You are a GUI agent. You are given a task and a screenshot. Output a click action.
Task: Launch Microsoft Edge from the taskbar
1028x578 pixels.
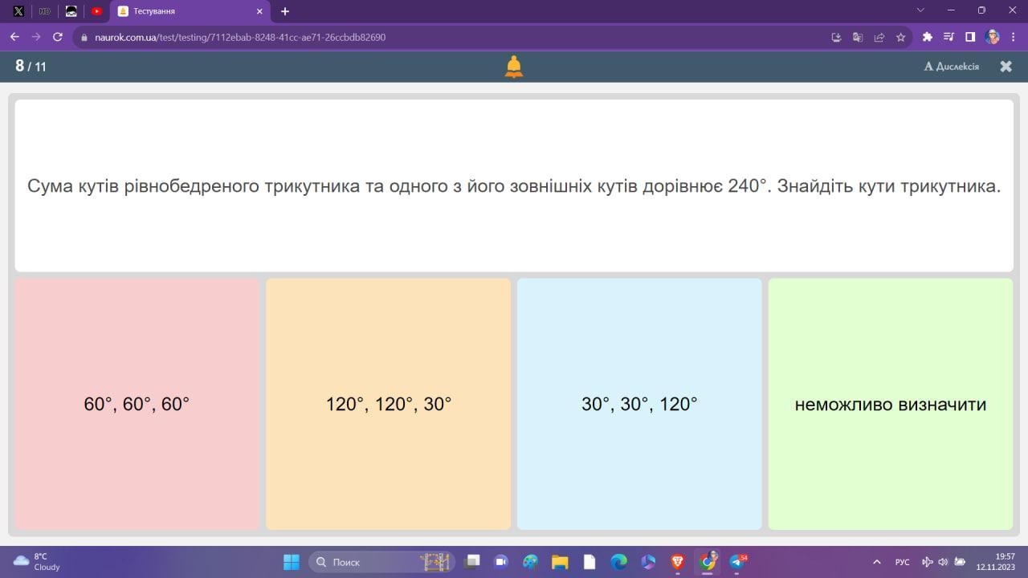tap(618, 562)
